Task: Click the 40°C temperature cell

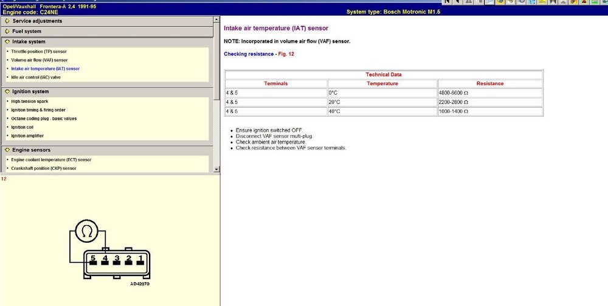Action: pos(382,111)
